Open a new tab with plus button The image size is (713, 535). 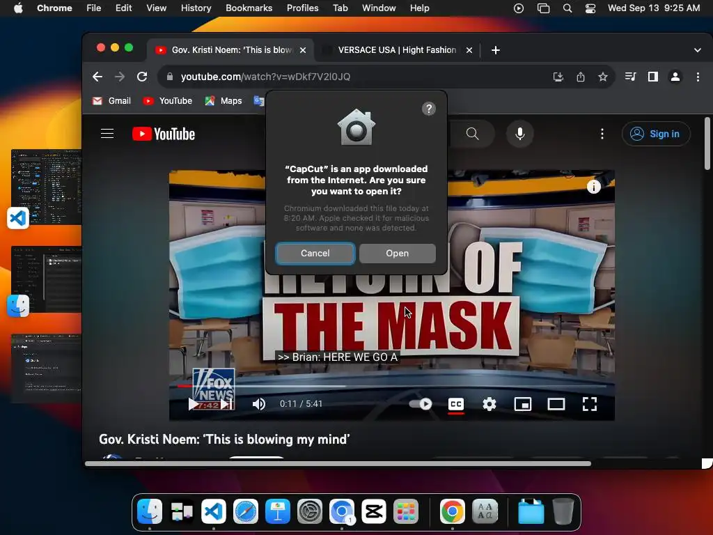496,50
